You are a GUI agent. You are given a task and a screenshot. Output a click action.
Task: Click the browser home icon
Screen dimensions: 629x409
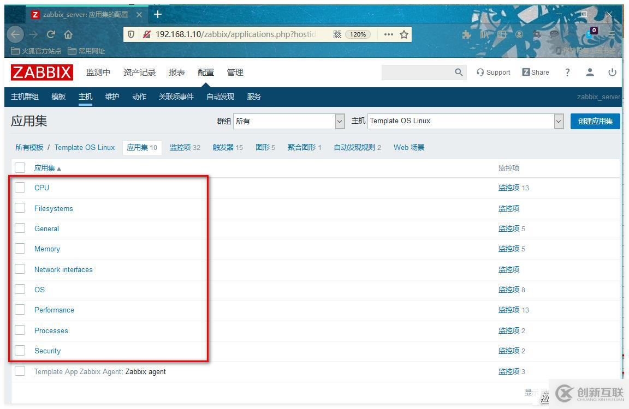coord(68,34)
